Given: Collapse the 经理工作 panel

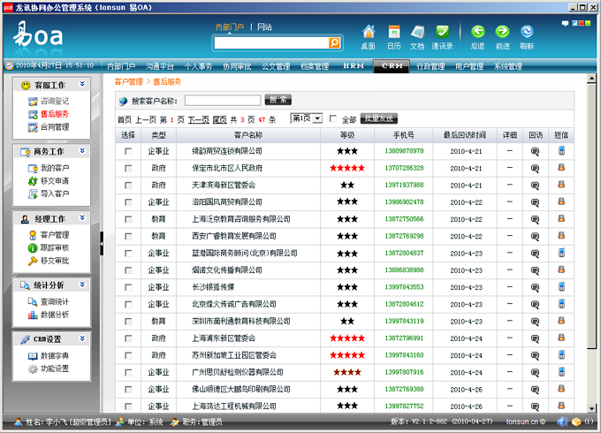Looking at the screenshot, I should pyautogui.click(x=82, y=217).
